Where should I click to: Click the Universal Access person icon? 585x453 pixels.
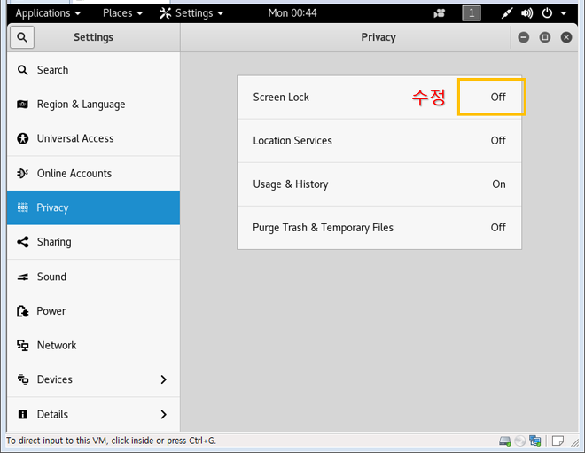tap(23, 138)
